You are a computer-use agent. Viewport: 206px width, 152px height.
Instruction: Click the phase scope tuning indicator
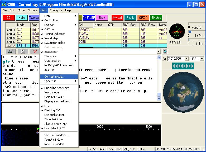click(177, 31)
